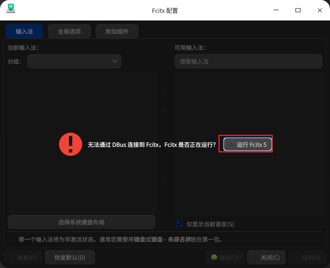This screenshot has width=330, height=268.
Task: Click the chevron on the group combo box
Action: pyautogui.click(x=115, y=61)
